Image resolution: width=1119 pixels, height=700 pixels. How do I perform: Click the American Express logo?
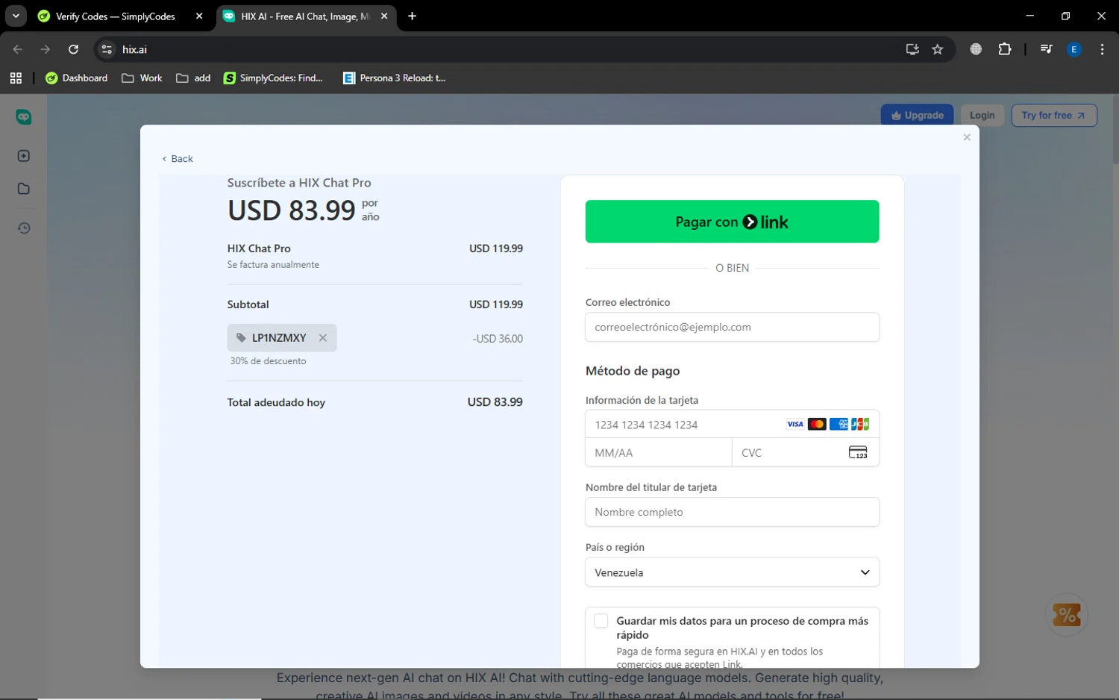pyautogui.click(x=839, y=425)
